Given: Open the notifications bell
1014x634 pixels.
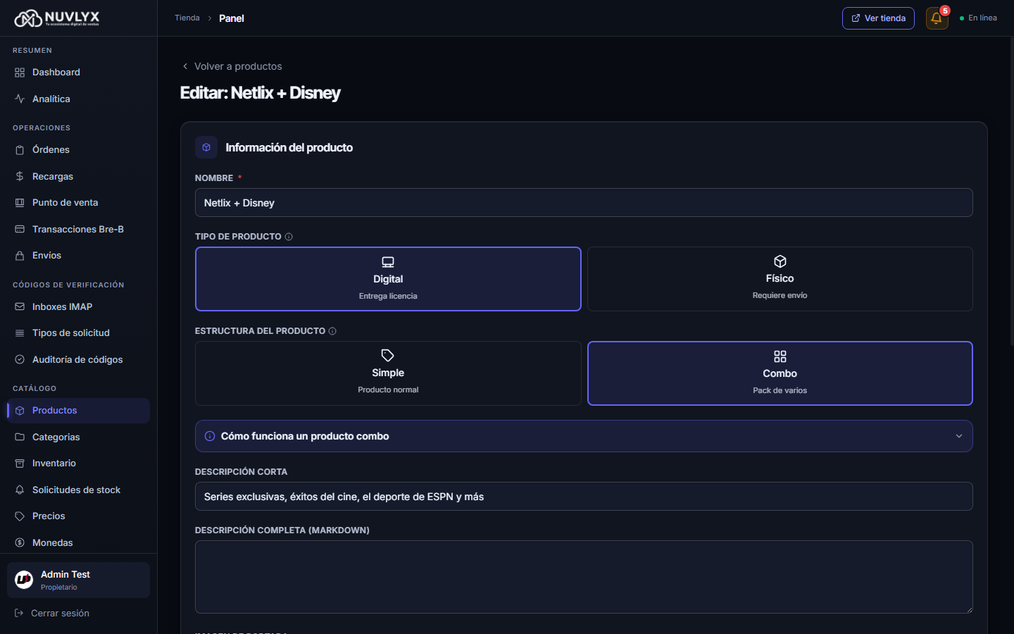Looking at the screenshot, I should (937, 18).
